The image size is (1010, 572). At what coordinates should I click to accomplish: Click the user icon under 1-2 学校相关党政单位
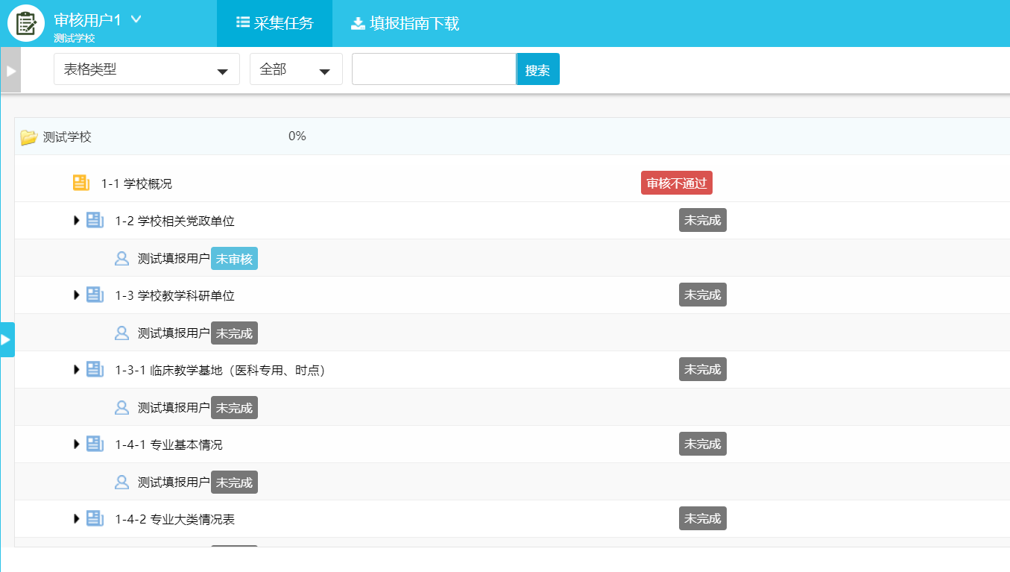(x=121, y=259)
